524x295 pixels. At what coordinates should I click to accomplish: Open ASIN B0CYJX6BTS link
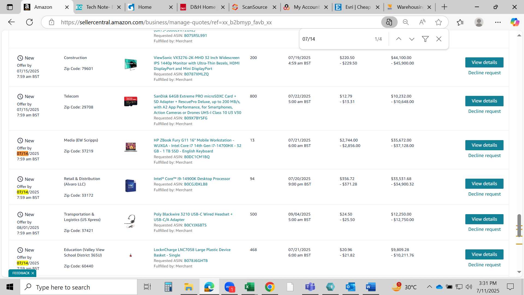(x=195, y=225)
